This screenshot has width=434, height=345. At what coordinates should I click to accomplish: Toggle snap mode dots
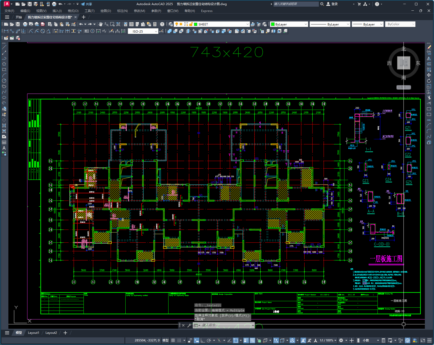179,340
